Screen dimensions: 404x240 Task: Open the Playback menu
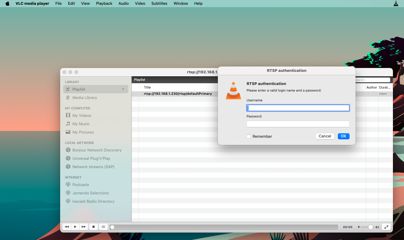(104, 3)
